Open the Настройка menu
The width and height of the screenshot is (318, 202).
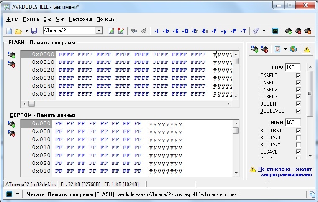80,19
